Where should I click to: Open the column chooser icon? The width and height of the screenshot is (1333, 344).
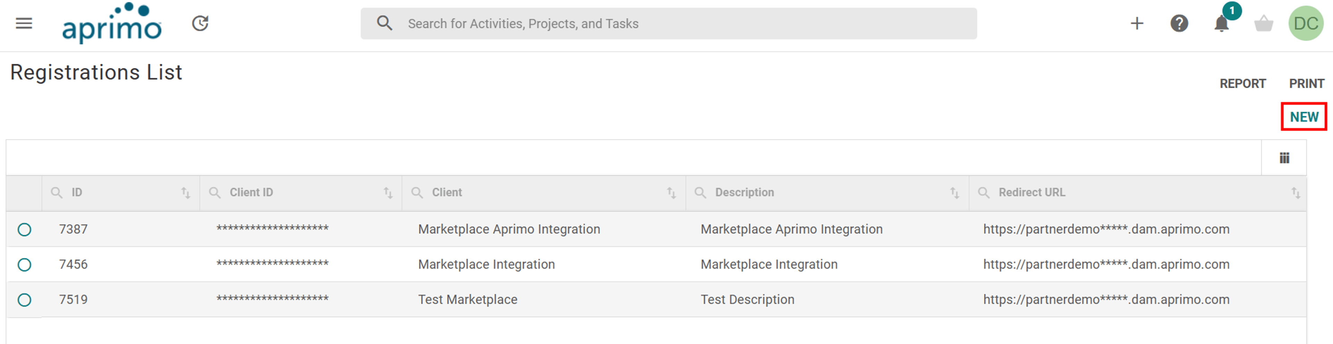tap(1284, 158)
